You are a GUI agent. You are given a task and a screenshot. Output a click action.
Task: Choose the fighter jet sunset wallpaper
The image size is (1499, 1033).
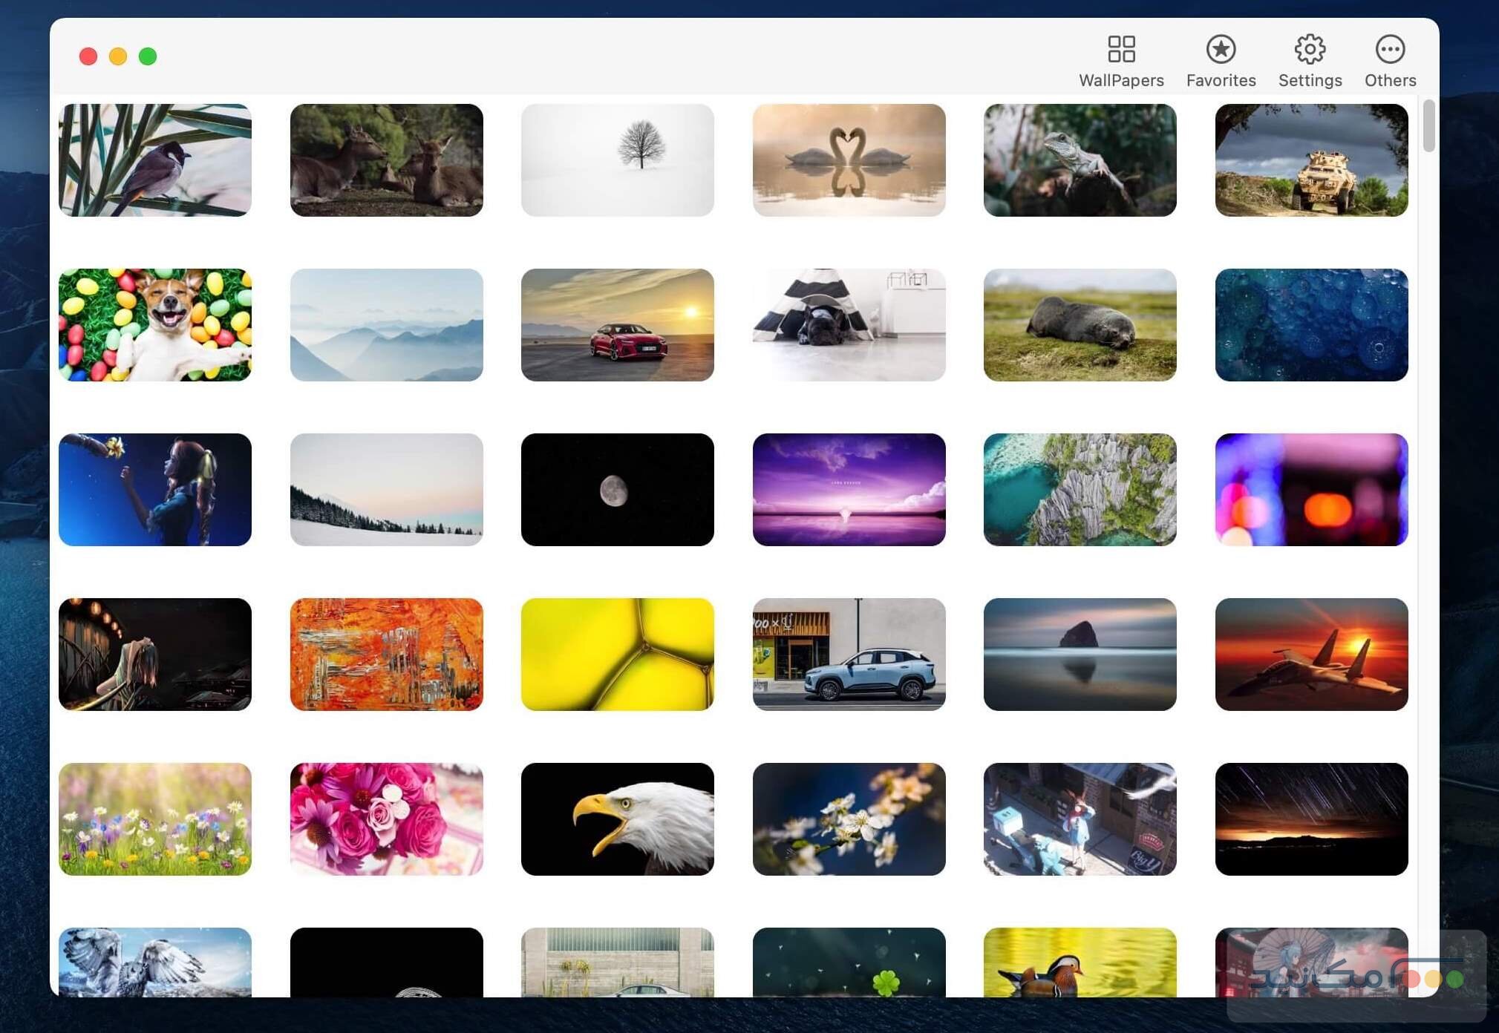pos(1310,654)
